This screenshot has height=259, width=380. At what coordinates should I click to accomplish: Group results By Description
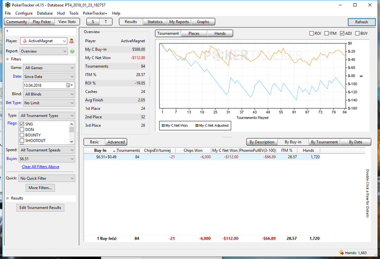pos(262,142)
